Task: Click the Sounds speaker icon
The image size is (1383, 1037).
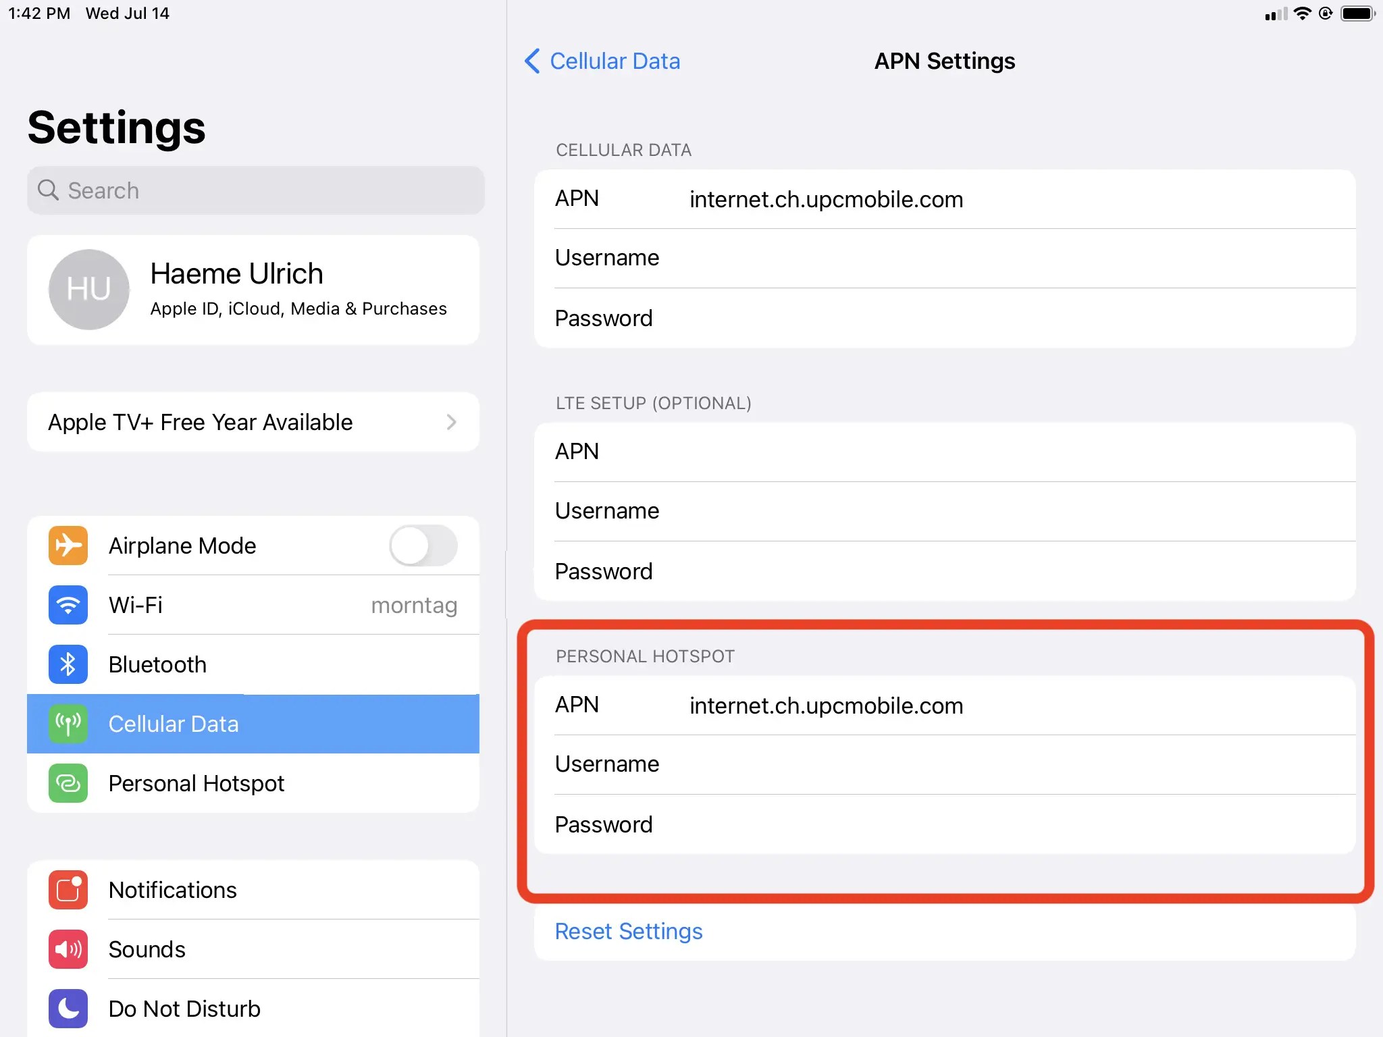Action: point(68,949)
